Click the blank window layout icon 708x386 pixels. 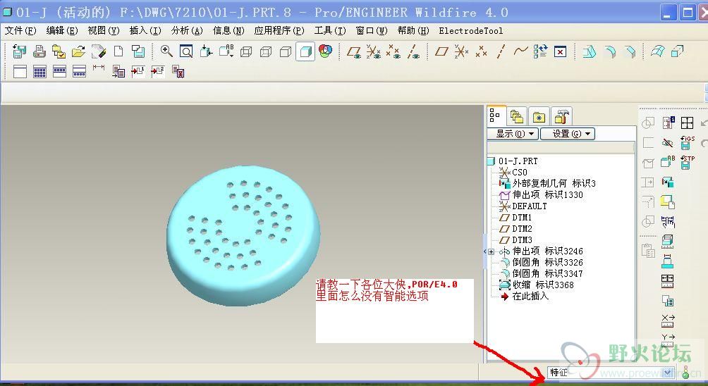point(20,72)
